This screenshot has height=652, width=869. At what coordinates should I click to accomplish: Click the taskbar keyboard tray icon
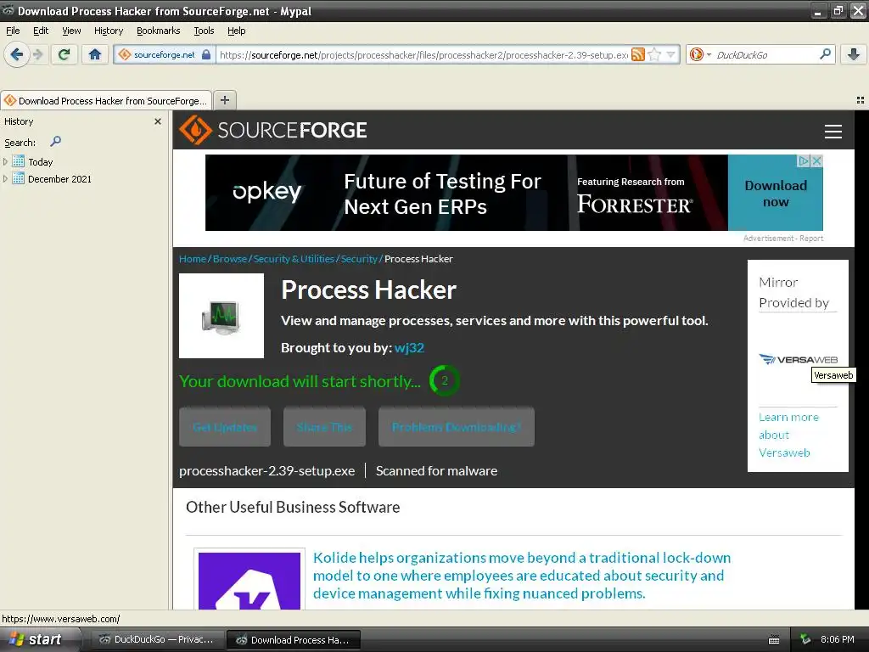[x=774, y=640]
